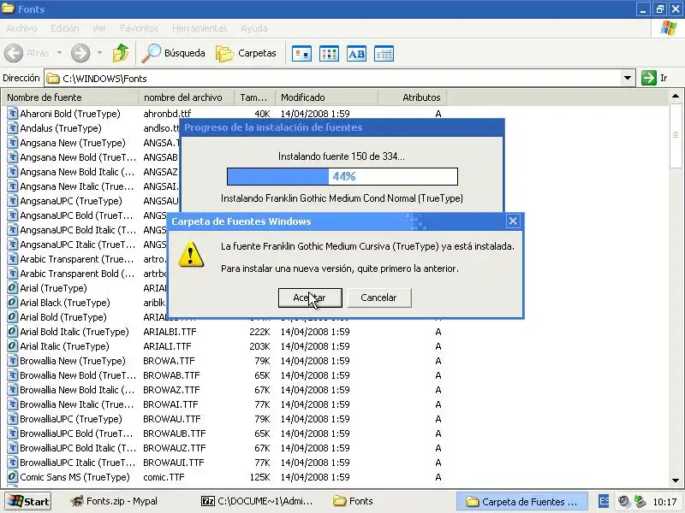Click the ARIALBI.TTF file name cell
This screenshot has width=685, height=513.
(170, 332)
